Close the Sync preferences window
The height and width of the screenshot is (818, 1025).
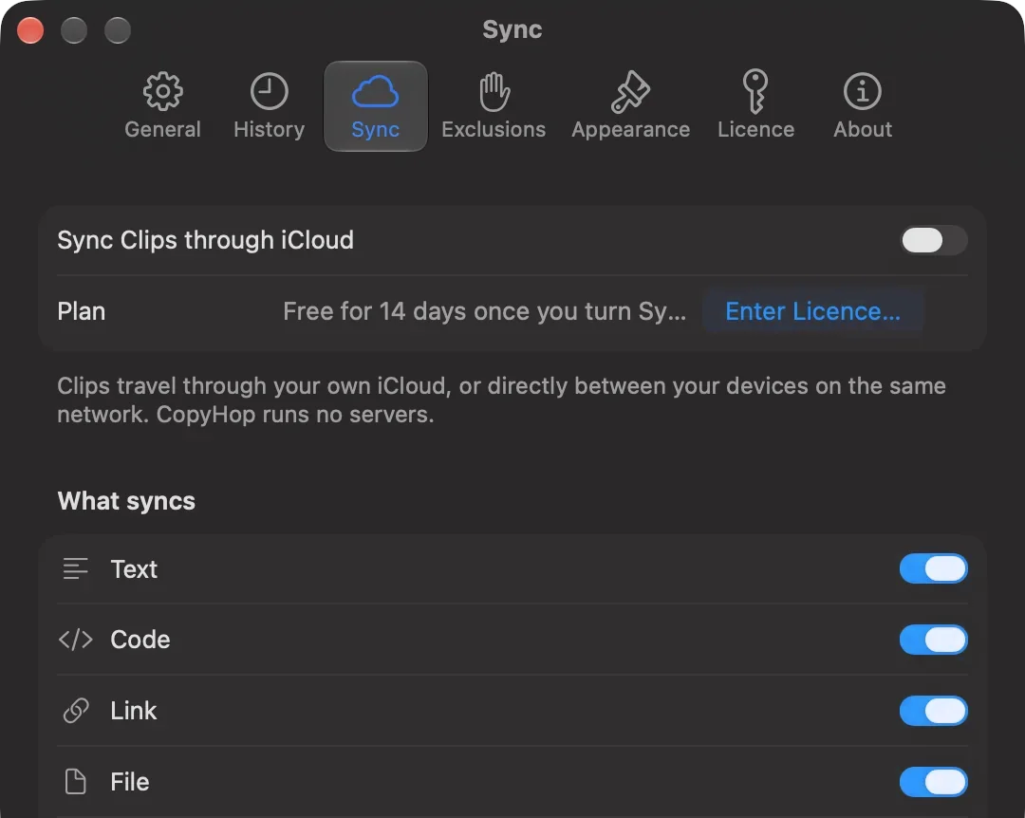coord(30,30)
